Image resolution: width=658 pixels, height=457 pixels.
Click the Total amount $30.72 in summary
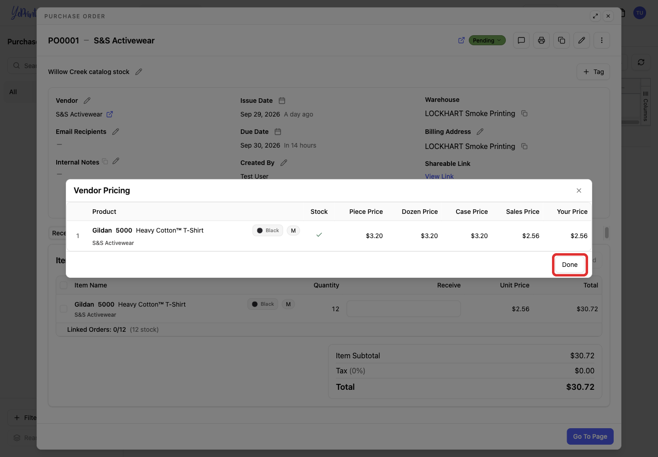580,387
